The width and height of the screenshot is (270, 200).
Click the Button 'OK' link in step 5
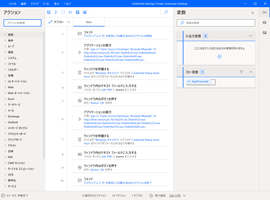pos(98,103)
